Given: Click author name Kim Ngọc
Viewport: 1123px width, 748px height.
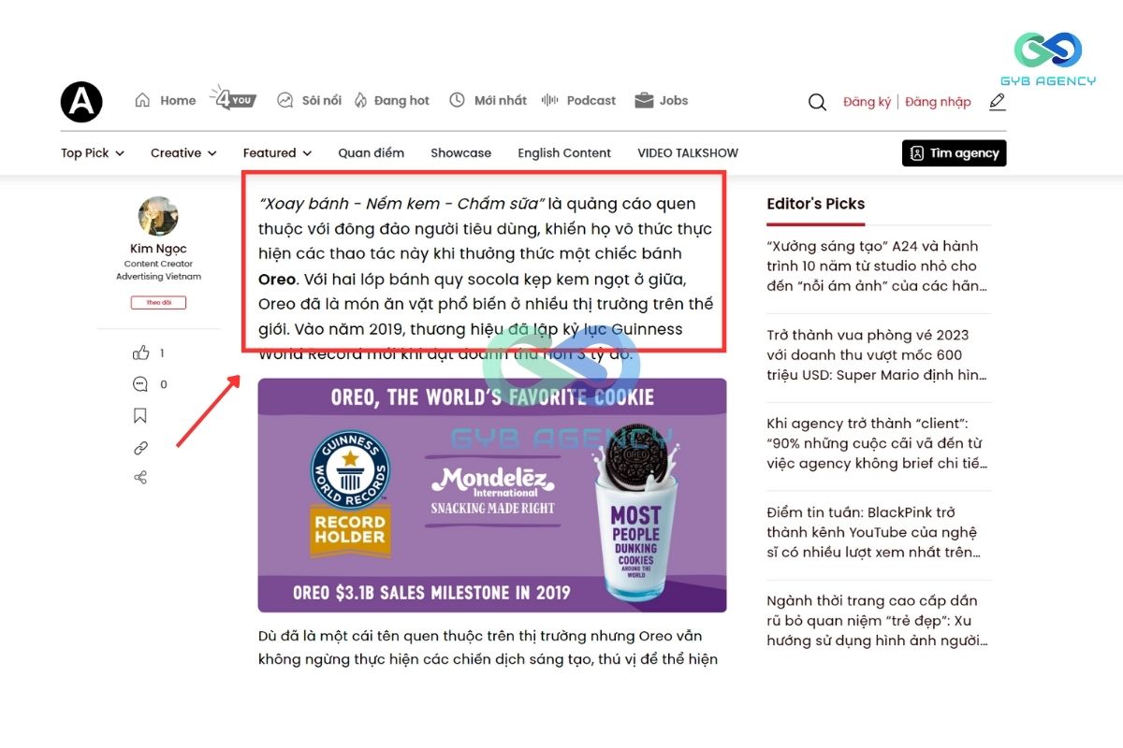Looking at the screenshot, I should (x=158, y=249).
